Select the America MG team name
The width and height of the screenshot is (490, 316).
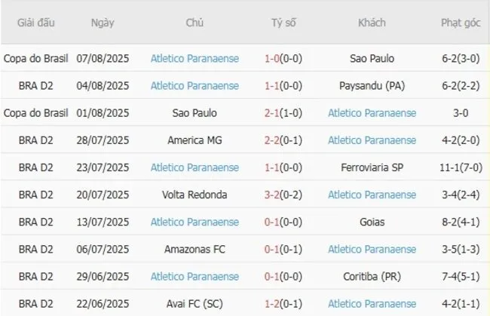194,140
